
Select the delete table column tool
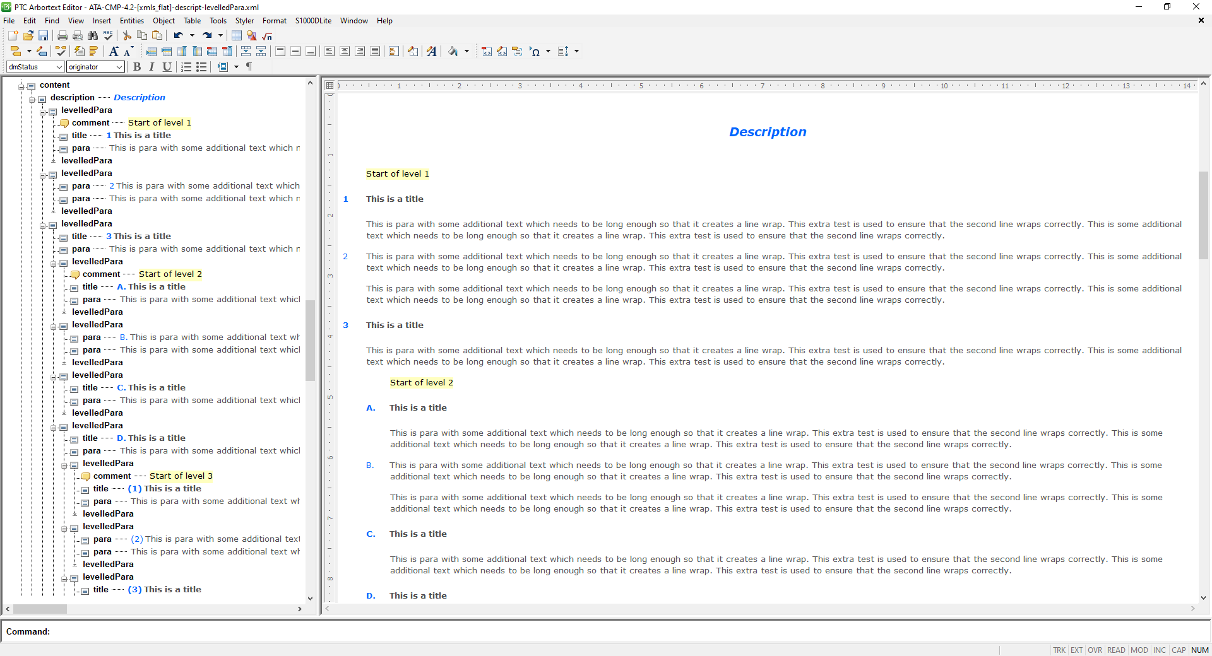point(227,51)
